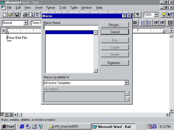Click the TipWizard light bulb icon

[164, 15]
